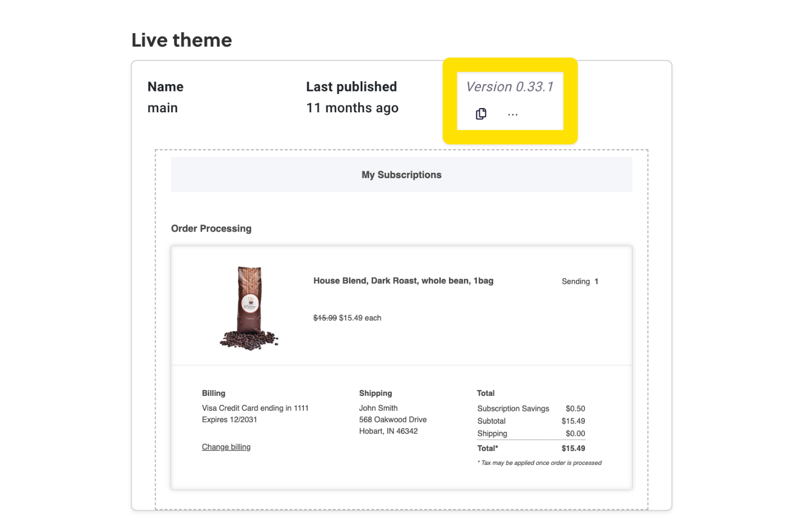Click the My Subscriptions header bar
This screenshot has width=792, height=528.
tap(401, 174)
